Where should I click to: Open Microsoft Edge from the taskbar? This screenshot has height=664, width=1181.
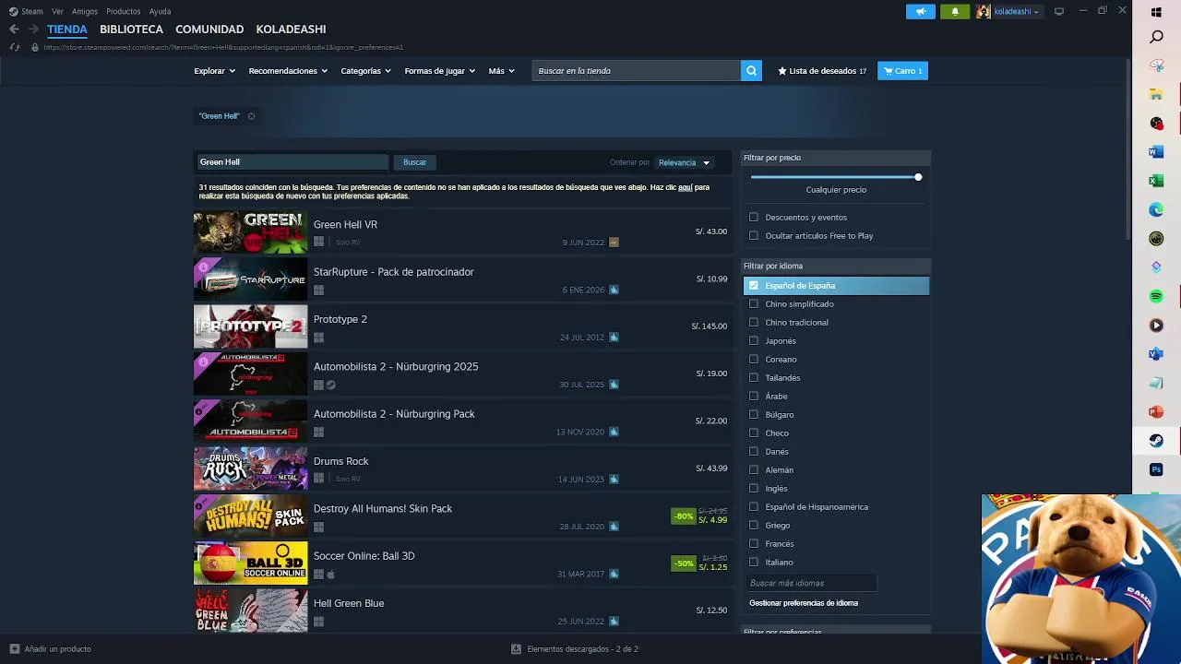tap(1156, 209)
